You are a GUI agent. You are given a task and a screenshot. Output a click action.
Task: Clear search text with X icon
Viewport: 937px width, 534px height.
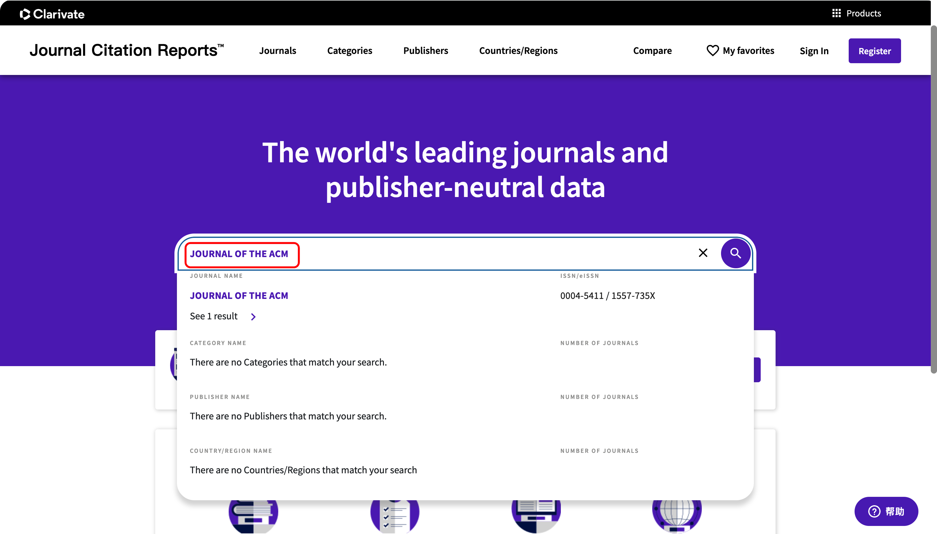tap(702, 253)
